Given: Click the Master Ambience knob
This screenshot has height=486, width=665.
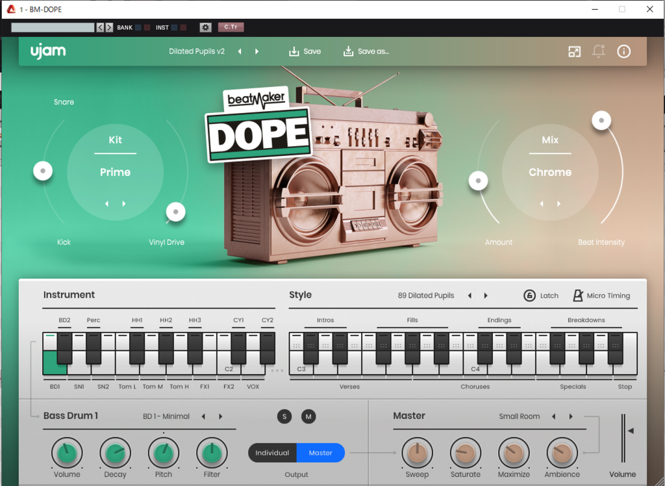Looking at the screenshot, I should click(x=562, y=453).
